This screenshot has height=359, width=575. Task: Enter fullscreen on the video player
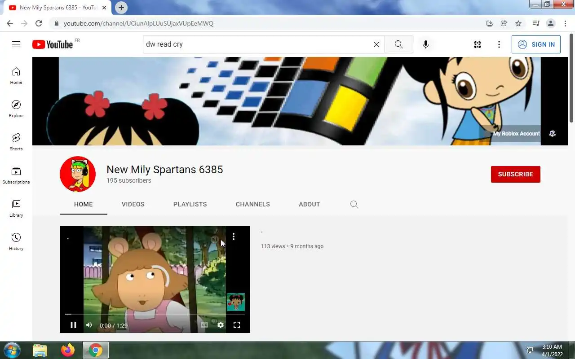237,325
